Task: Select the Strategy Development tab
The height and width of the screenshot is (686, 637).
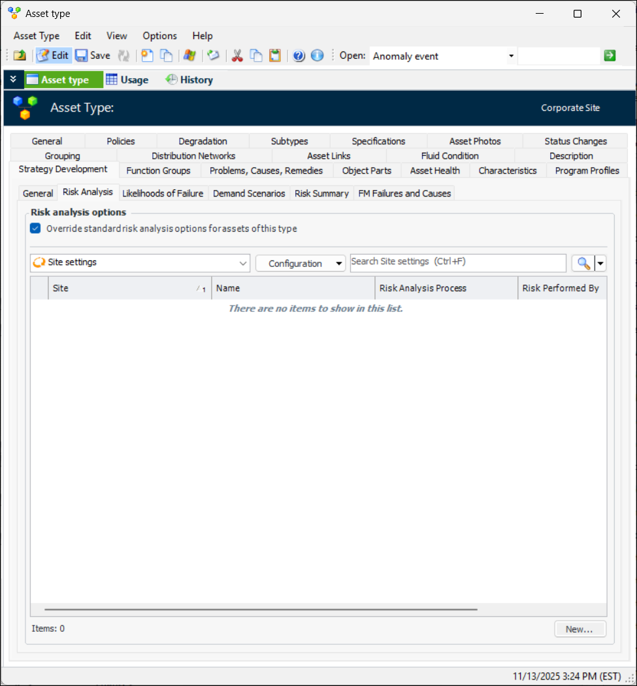Action: pos(63,169)
